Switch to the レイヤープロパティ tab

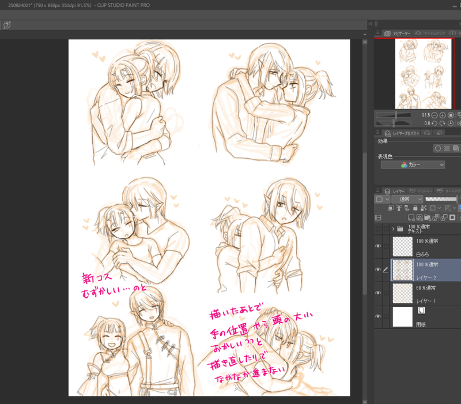click(x=402, y=133)
